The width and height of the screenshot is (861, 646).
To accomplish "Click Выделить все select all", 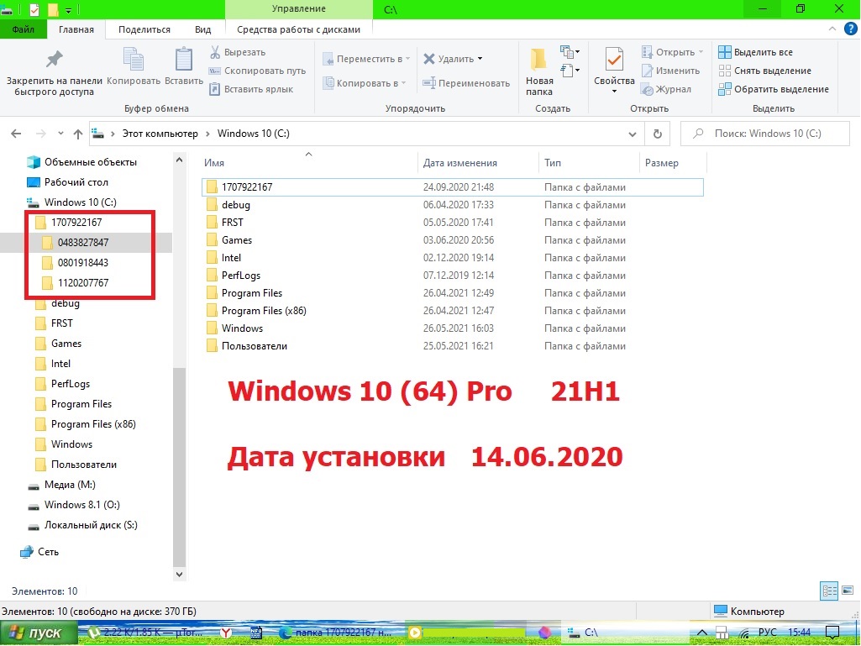I will click(x=755, y=52).
